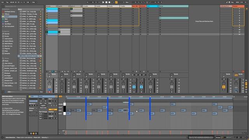Image resolution: width=249 pixels, height=140 pixels.
Task: Open the 1 Bar quantization dropdown
Action: coord(34,2)
